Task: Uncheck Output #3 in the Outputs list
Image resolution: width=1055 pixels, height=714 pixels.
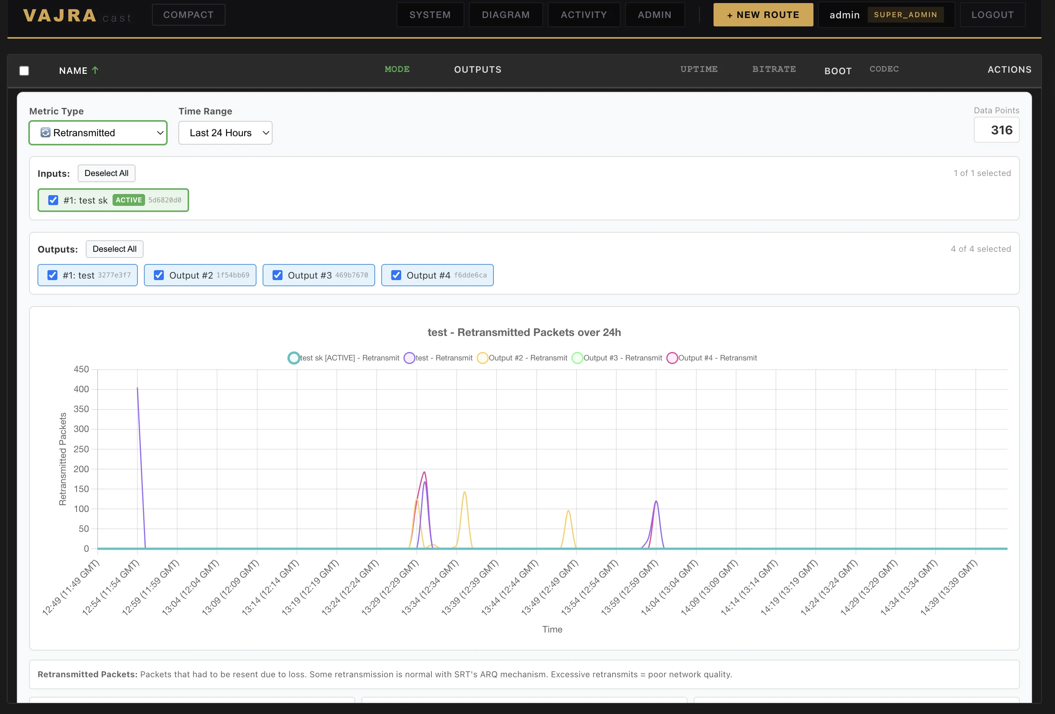Action: pos(278,275)
